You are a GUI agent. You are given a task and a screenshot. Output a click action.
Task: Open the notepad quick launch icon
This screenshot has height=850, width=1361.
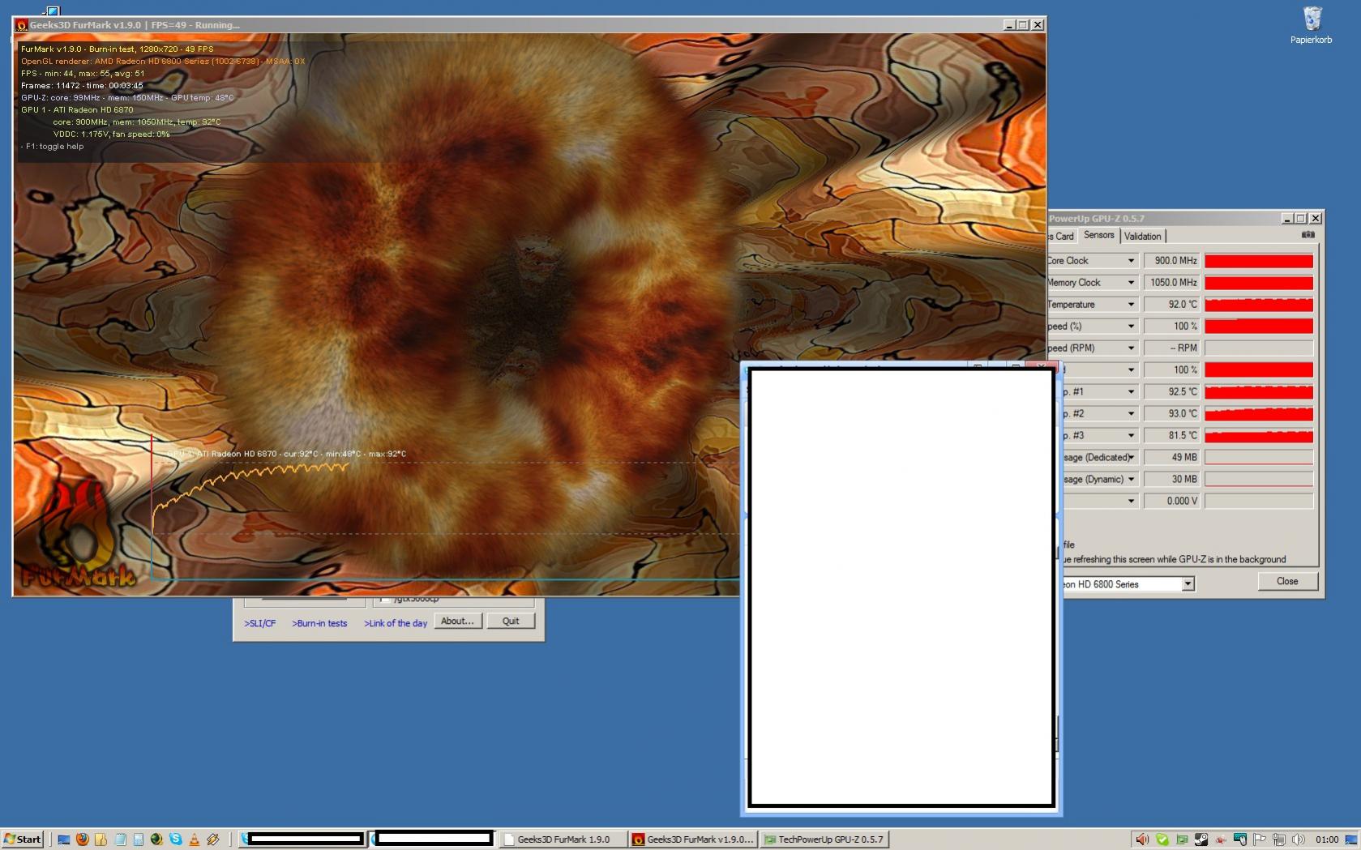click(x=120, y=839)
